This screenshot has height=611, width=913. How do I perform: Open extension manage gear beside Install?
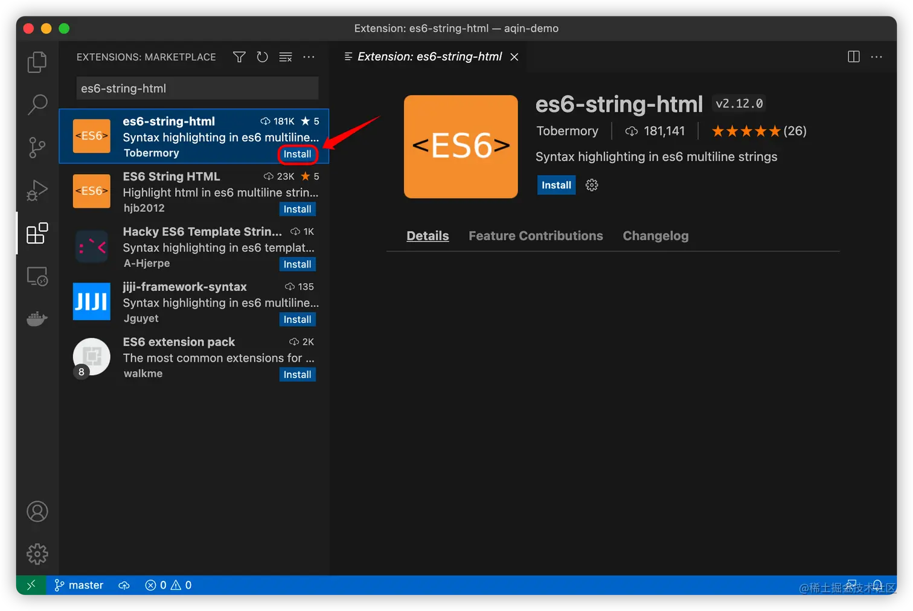592,185
